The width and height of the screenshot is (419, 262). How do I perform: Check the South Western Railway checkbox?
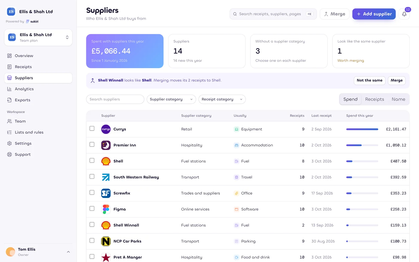coord(92,176)
